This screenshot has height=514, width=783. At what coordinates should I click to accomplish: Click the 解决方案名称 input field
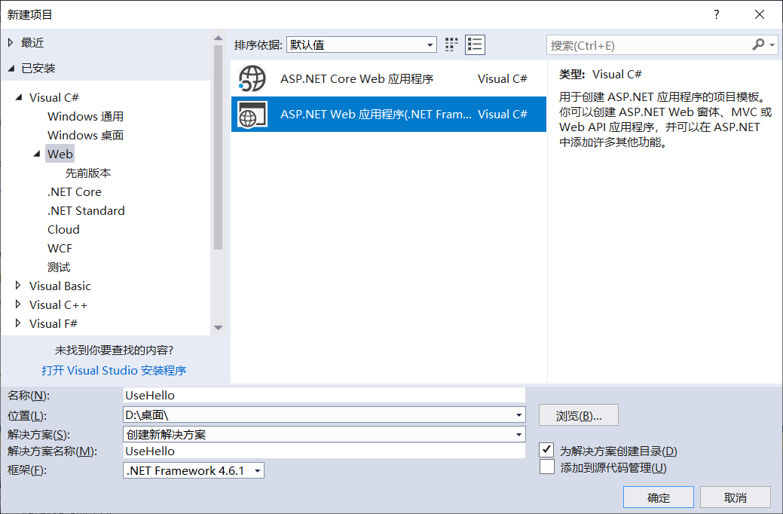tap(324, 451)
